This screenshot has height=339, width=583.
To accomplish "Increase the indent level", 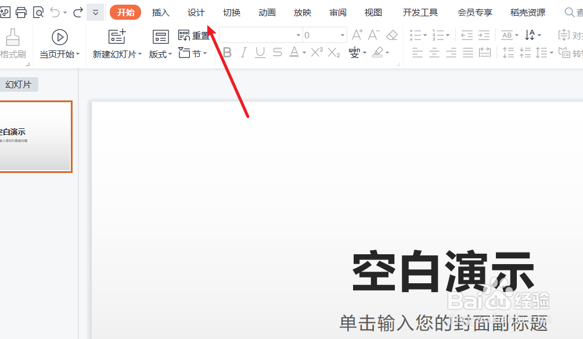I will [x=484, y=35].
